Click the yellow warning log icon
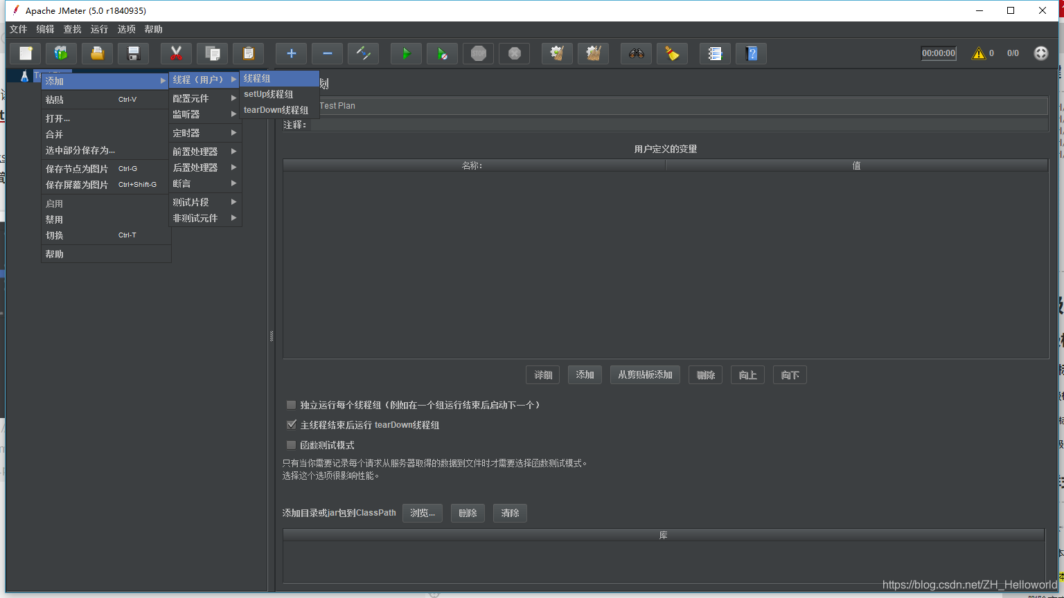The height and width of the screenshot is (598, 1064). [x=978, y=53]
